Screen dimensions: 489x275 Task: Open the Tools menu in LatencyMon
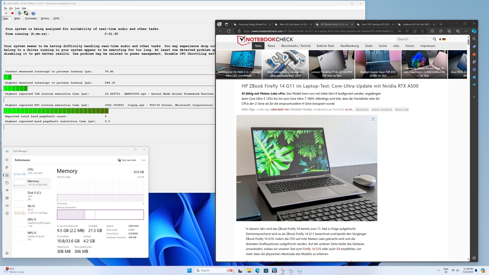pyautogui.click(x=17, y=8)
